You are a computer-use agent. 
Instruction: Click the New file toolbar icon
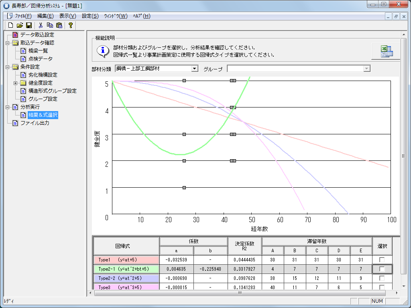point(11,25)
